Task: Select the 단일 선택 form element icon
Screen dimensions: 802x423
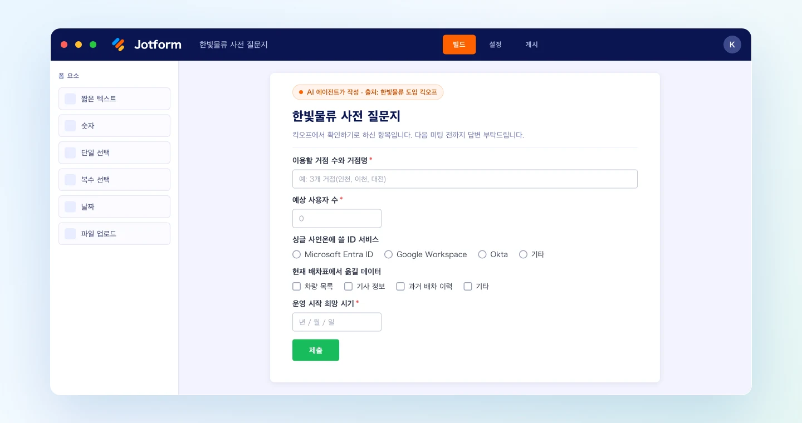Action: [x=70, y=153]
